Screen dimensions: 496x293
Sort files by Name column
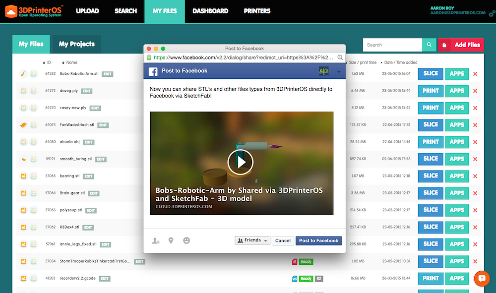point(69,62)
